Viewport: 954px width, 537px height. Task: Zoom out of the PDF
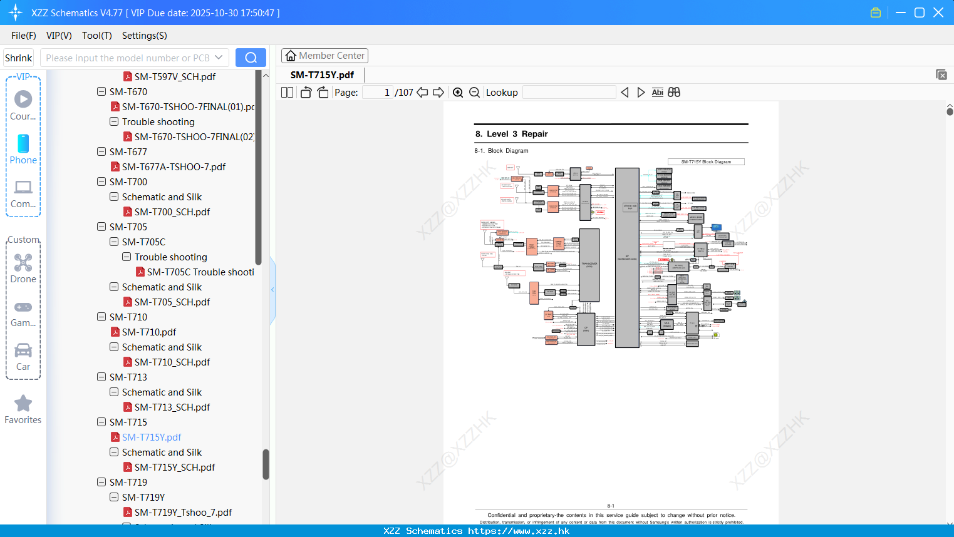pyautogui.click(x=475, y=93)
